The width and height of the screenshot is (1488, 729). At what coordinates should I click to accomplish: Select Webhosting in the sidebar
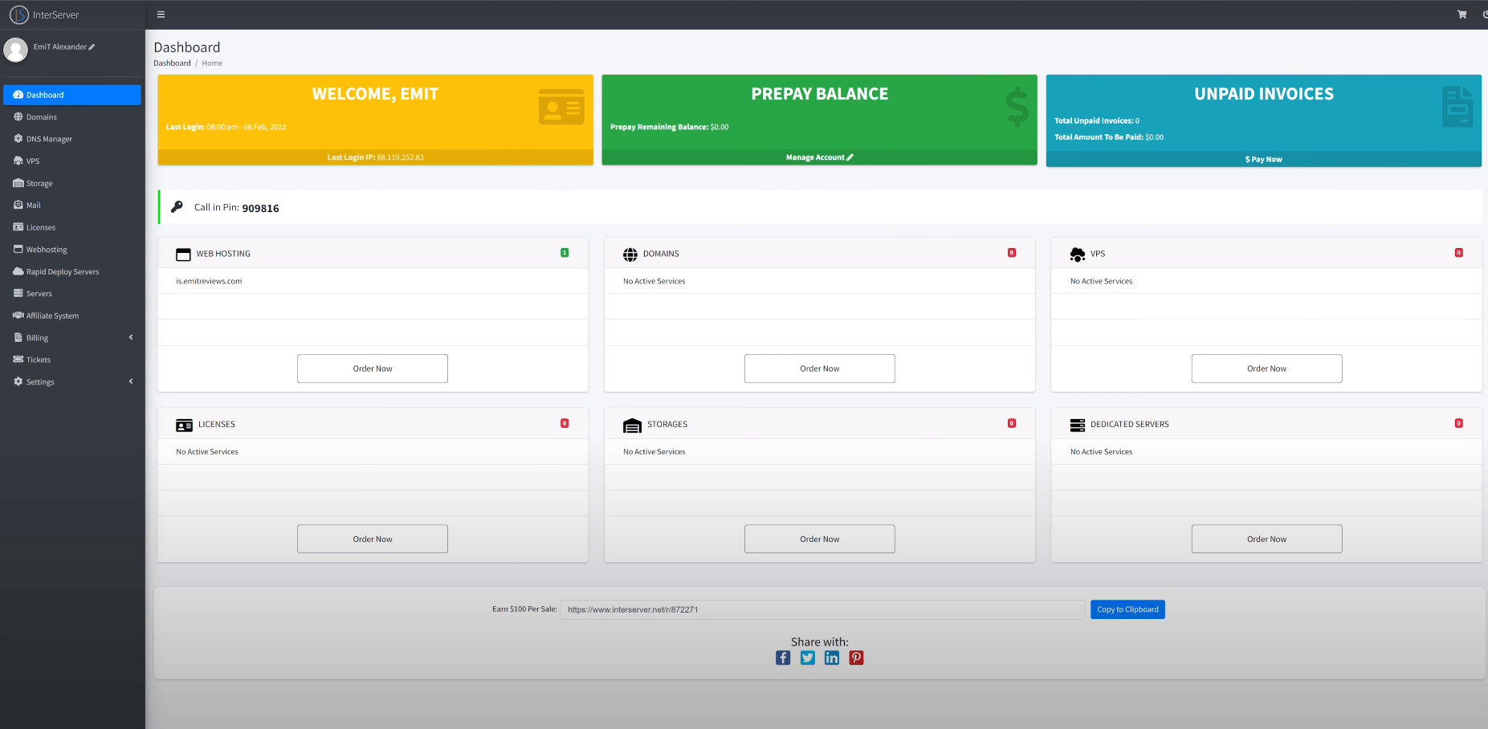[72, 250]
